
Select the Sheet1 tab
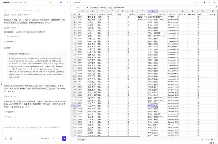click(81, 140)
